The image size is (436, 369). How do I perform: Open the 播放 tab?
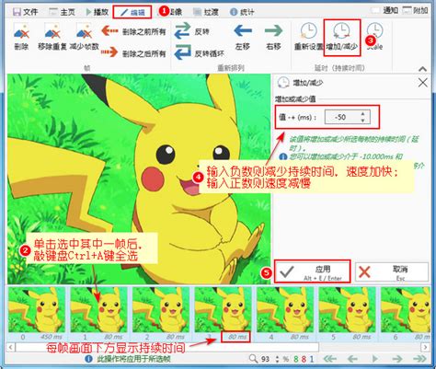(97, 12)
